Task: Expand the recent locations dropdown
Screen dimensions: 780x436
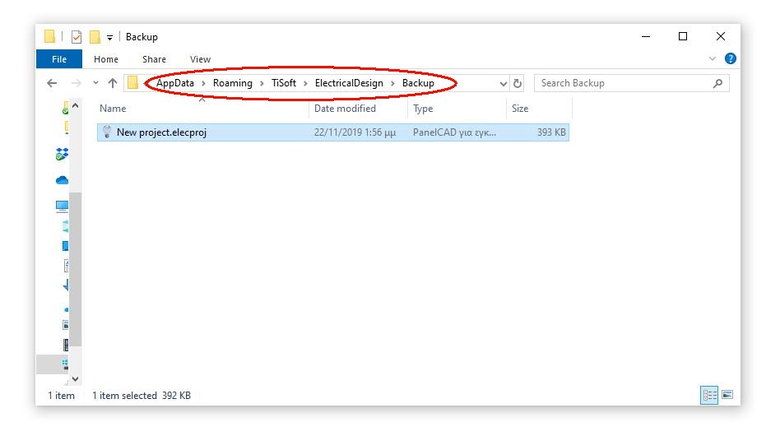Action: tap(95, 83)
